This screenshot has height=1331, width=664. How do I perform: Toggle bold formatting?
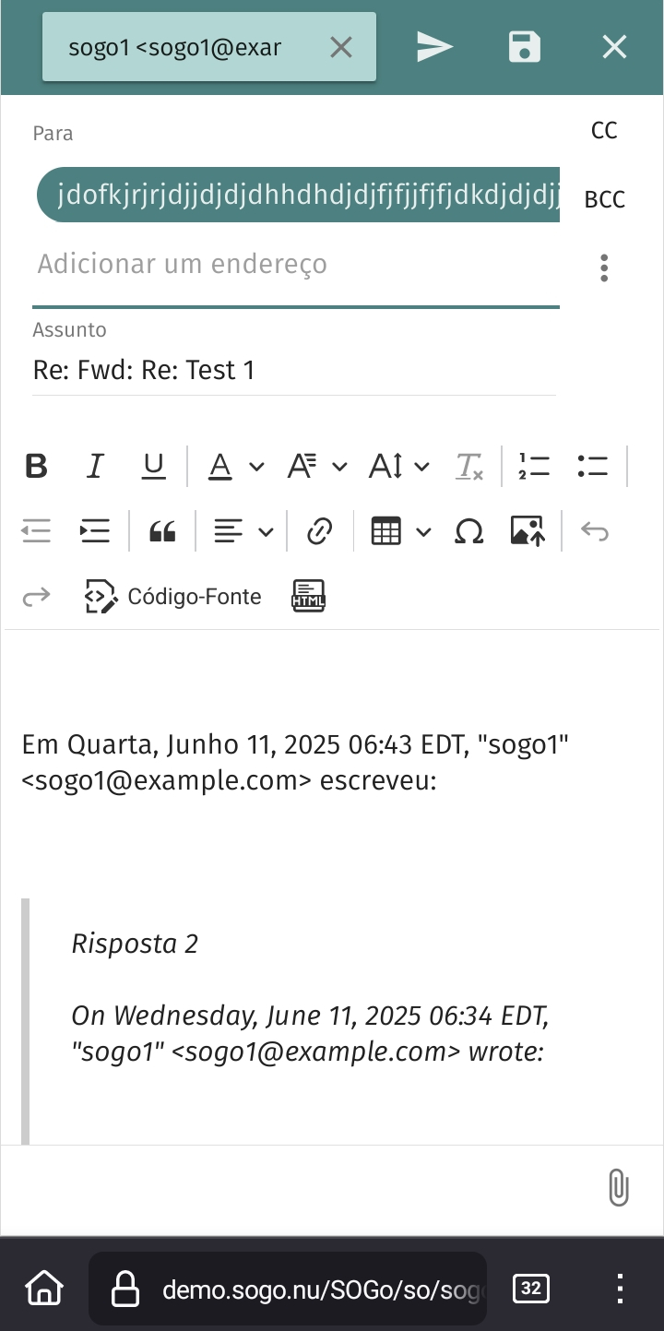tap(36, 467)
